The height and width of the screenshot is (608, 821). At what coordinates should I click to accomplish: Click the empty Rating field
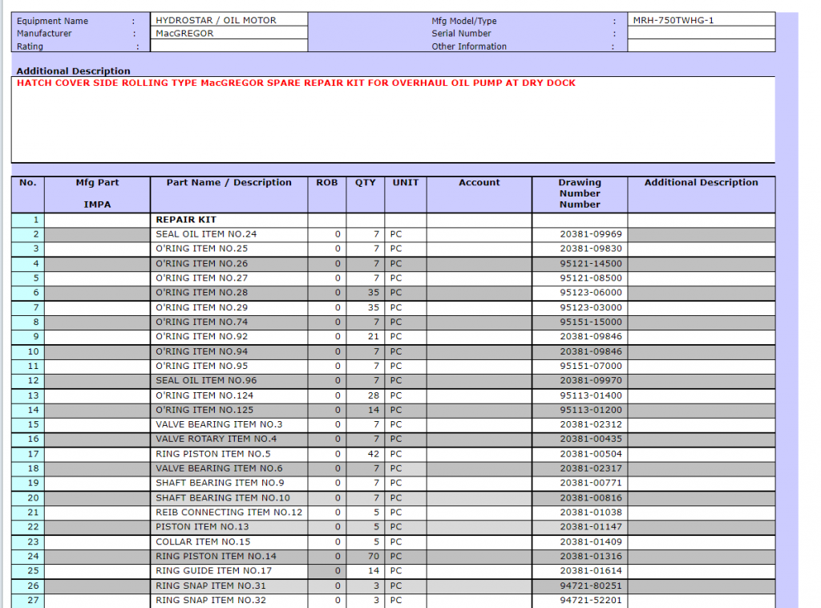click(229, 47)
